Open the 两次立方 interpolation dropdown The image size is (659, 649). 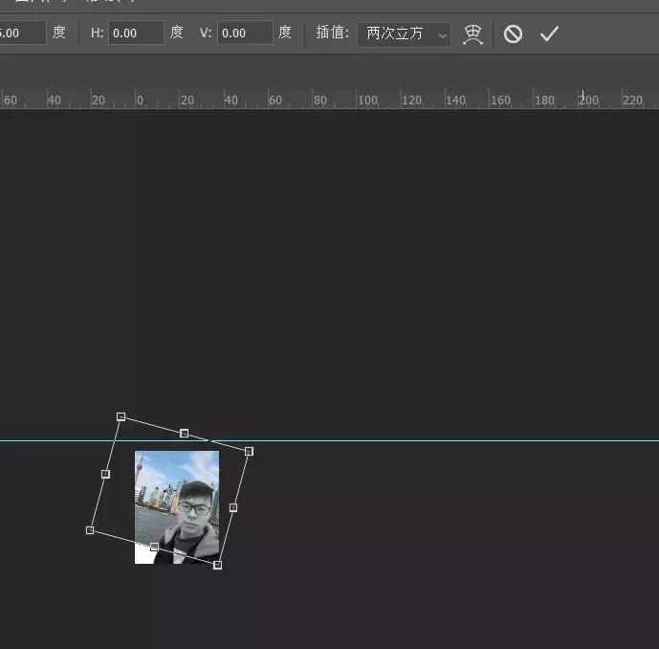pyautogui.click(x=404, y=34)
